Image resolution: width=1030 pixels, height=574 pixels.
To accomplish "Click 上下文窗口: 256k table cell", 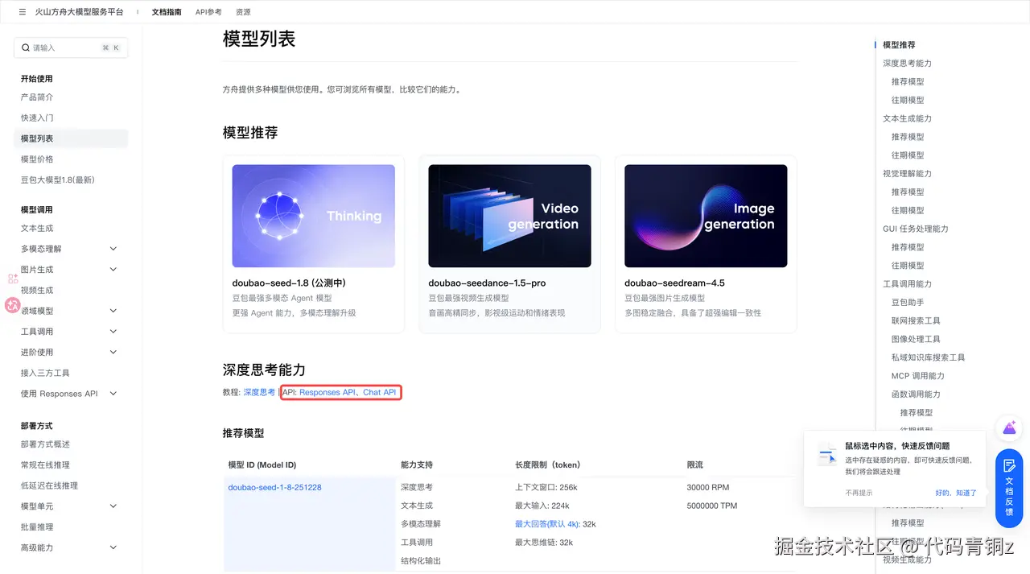I will click(x=546, y=487).
